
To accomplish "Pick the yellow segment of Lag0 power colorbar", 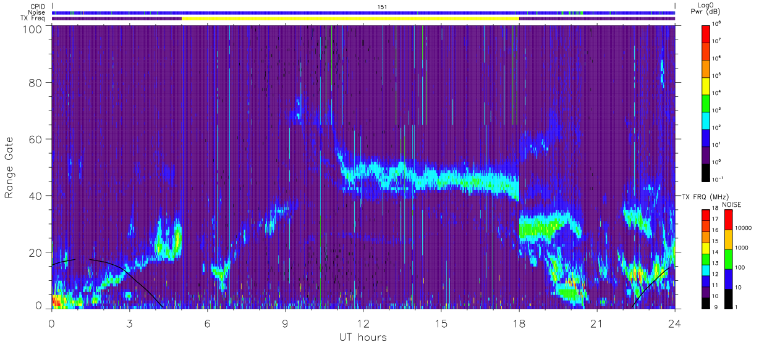I will [x=706, y=85].
